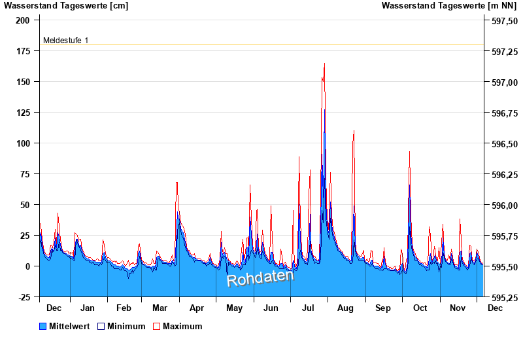Pick the Feb month label on x-axis

pos(124,308)
